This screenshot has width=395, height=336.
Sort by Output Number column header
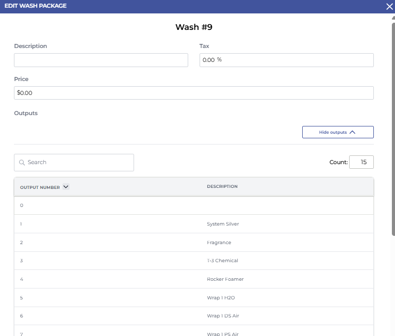click(40, 187)
